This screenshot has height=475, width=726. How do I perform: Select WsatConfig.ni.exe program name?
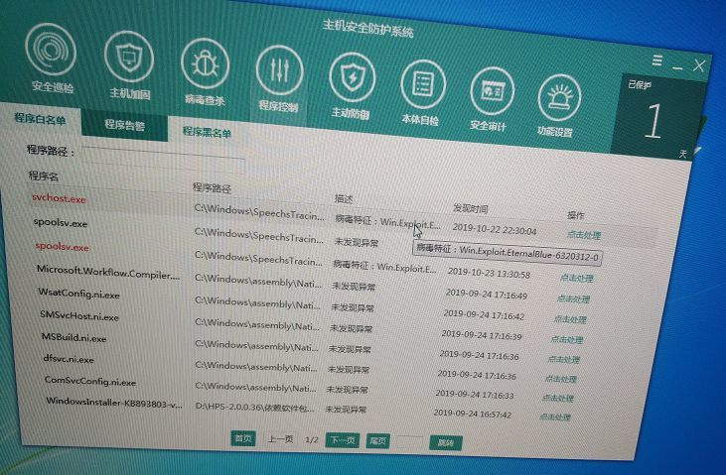[78, 294]
